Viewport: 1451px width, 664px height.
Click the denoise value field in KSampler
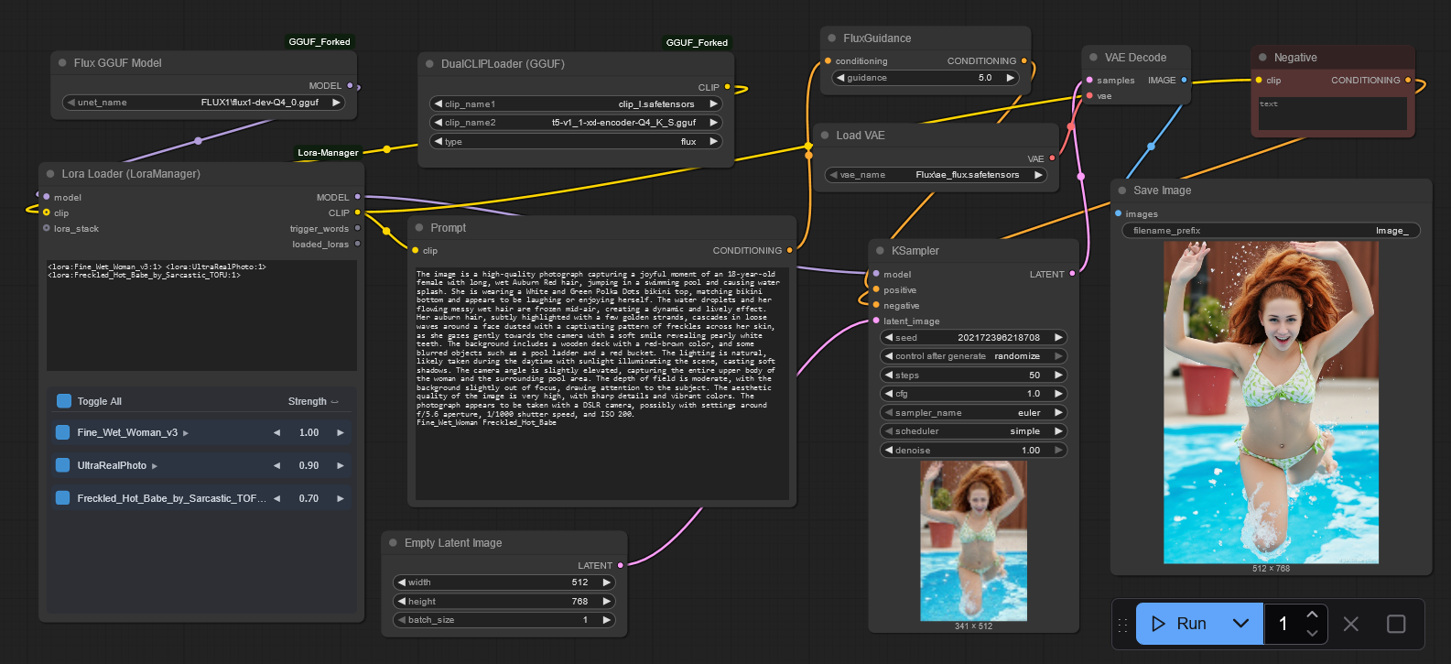point(972,451)
